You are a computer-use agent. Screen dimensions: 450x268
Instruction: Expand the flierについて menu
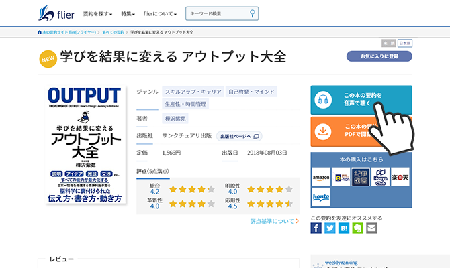[160, 14]
